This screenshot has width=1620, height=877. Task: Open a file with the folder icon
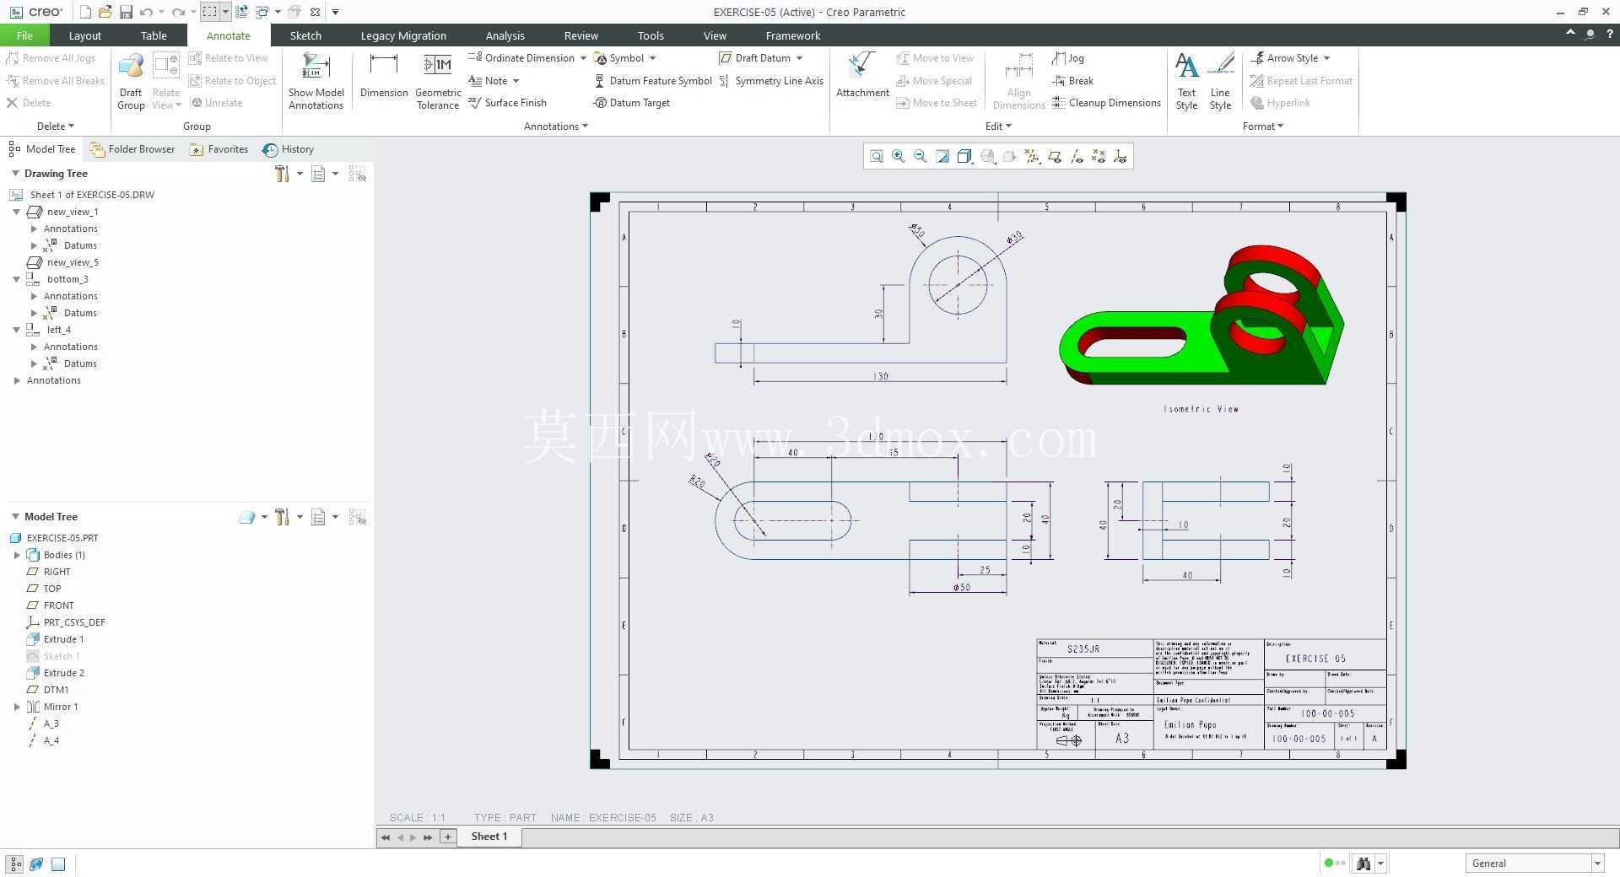pyautogui.click(x=105, y=12)
